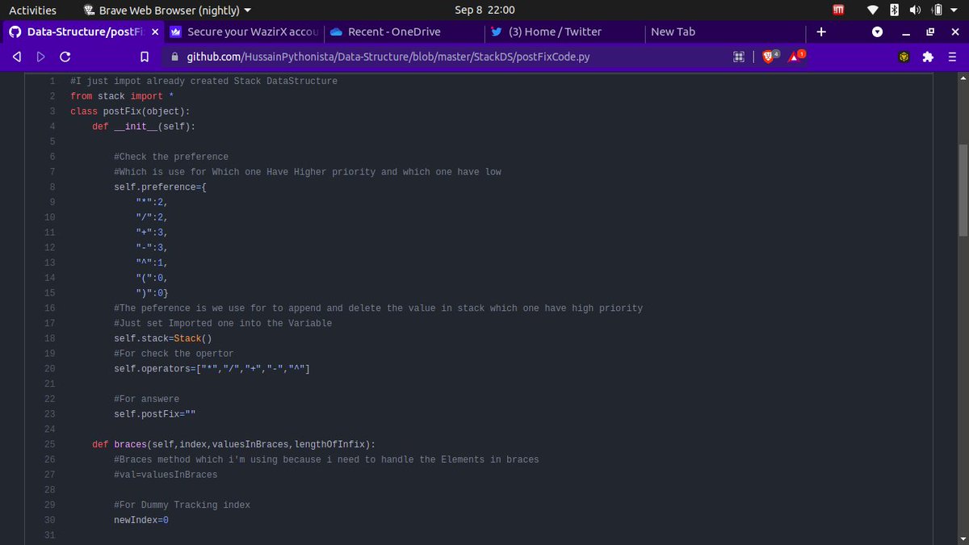Click '#For check the opertor' comment

click(x=174, y=354)
